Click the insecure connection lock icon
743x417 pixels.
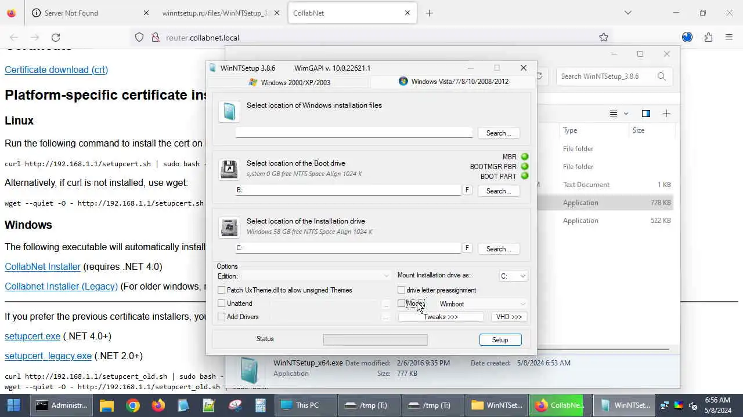(x=155, y=38)
